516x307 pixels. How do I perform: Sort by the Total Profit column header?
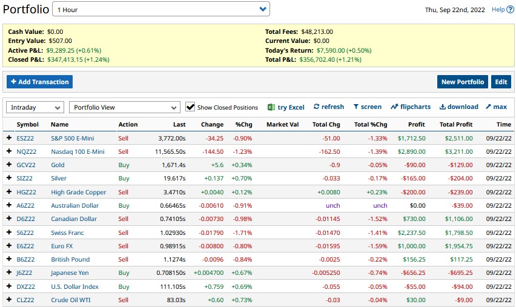(x=456, y=124)
